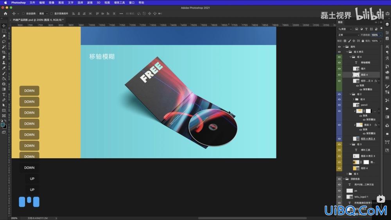Open the layer filter 类型 dropdown
The image size is (391, 220).
tap(345, 29)
